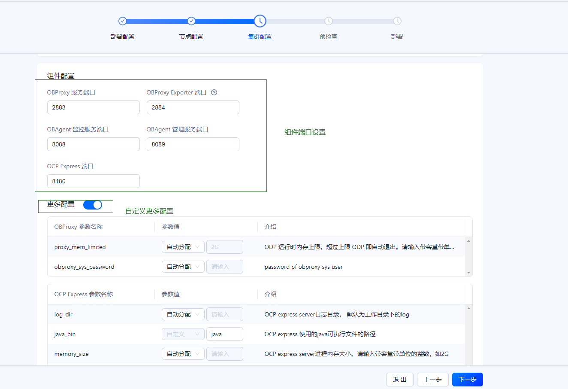Image resolution: width=568 pixels, height=389 pixels.
Task: Click the 部署配置 step label
Action: (123, 36)
